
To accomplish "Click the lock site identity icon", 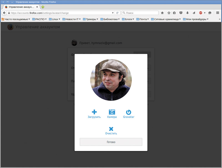I will [x=9, y=13].
